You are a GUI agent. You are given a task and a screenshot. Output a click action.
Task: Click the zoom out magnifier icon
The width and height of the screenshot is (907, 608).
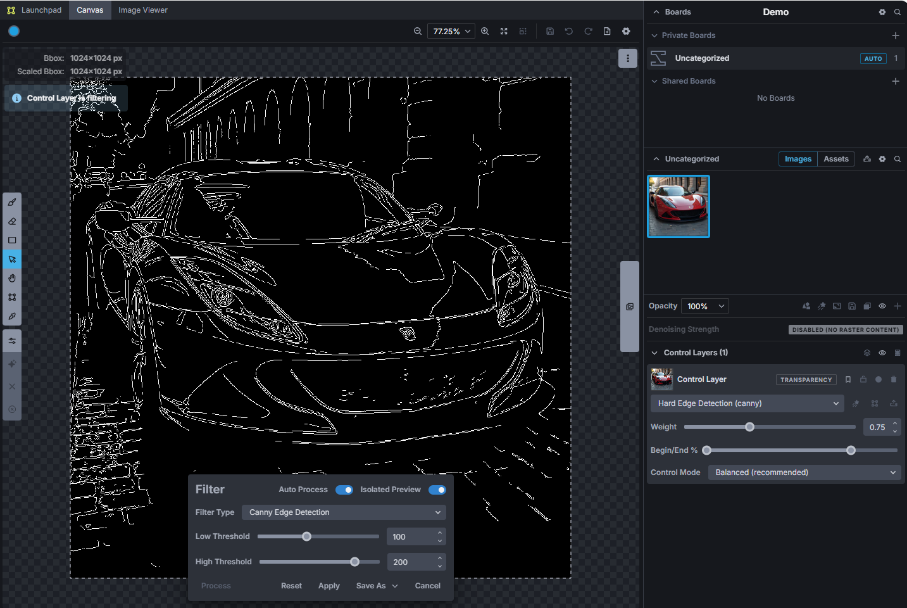pyautogui.click(x=418, y=31)
